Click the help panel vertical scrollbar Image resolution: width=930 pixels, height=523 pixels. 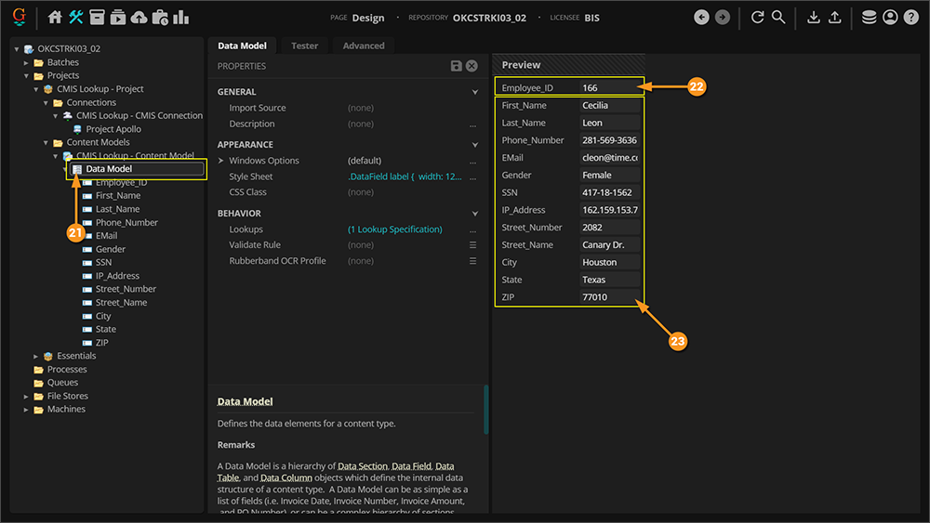click(x=485, y=409)
